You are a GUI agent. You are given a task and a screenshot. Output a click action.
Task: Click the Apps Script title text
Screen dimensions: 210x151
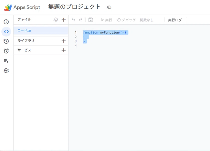point(27,7)
